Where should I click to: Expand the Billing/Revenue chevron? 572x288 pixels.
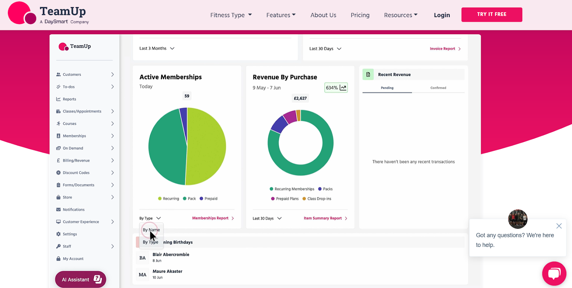coord(113,161)
